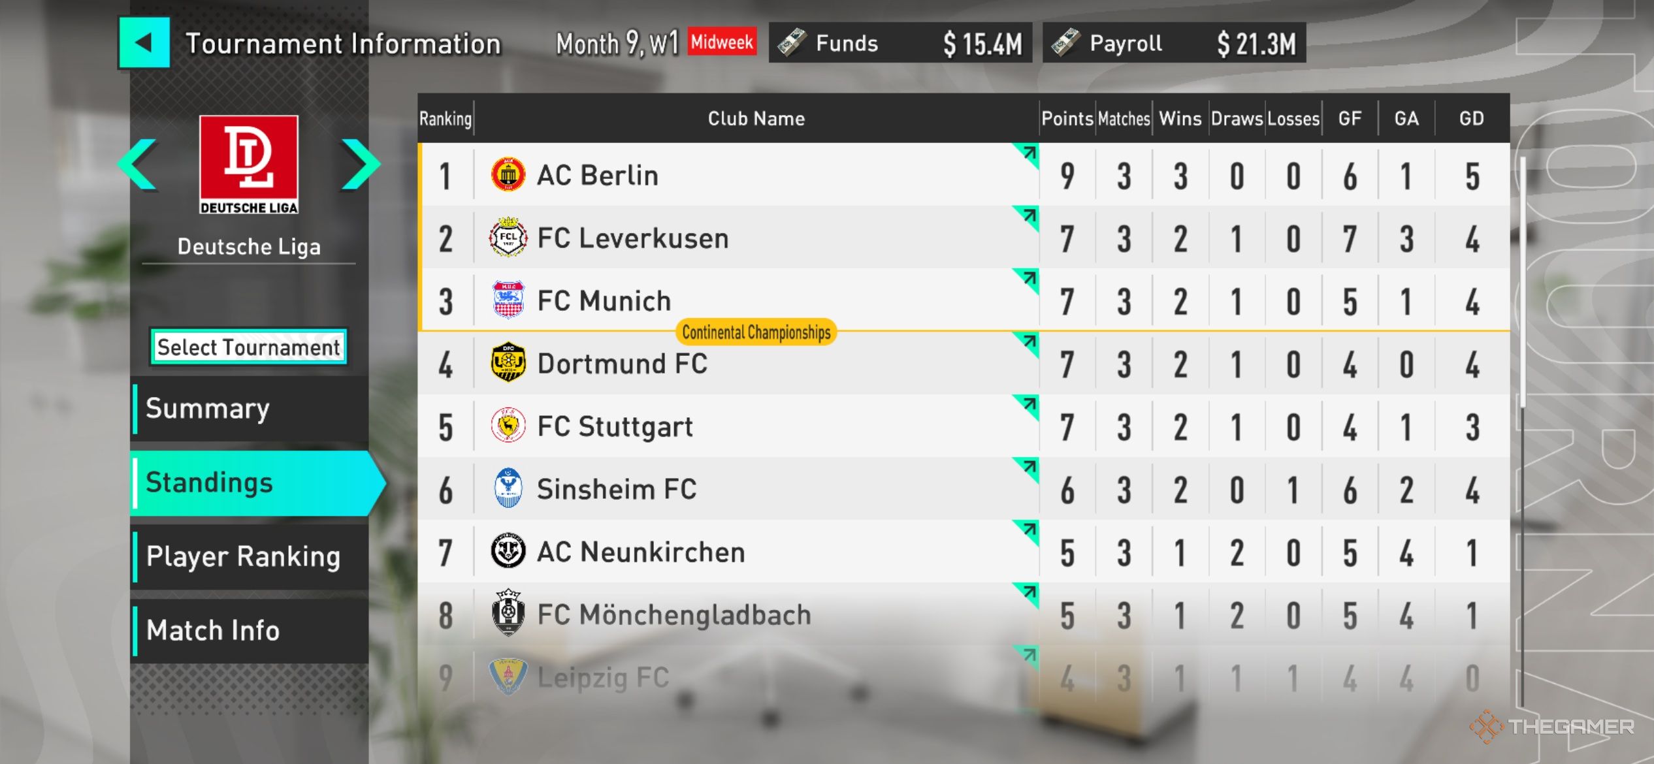Click the Payroll cash icon

click(1065, 43)
